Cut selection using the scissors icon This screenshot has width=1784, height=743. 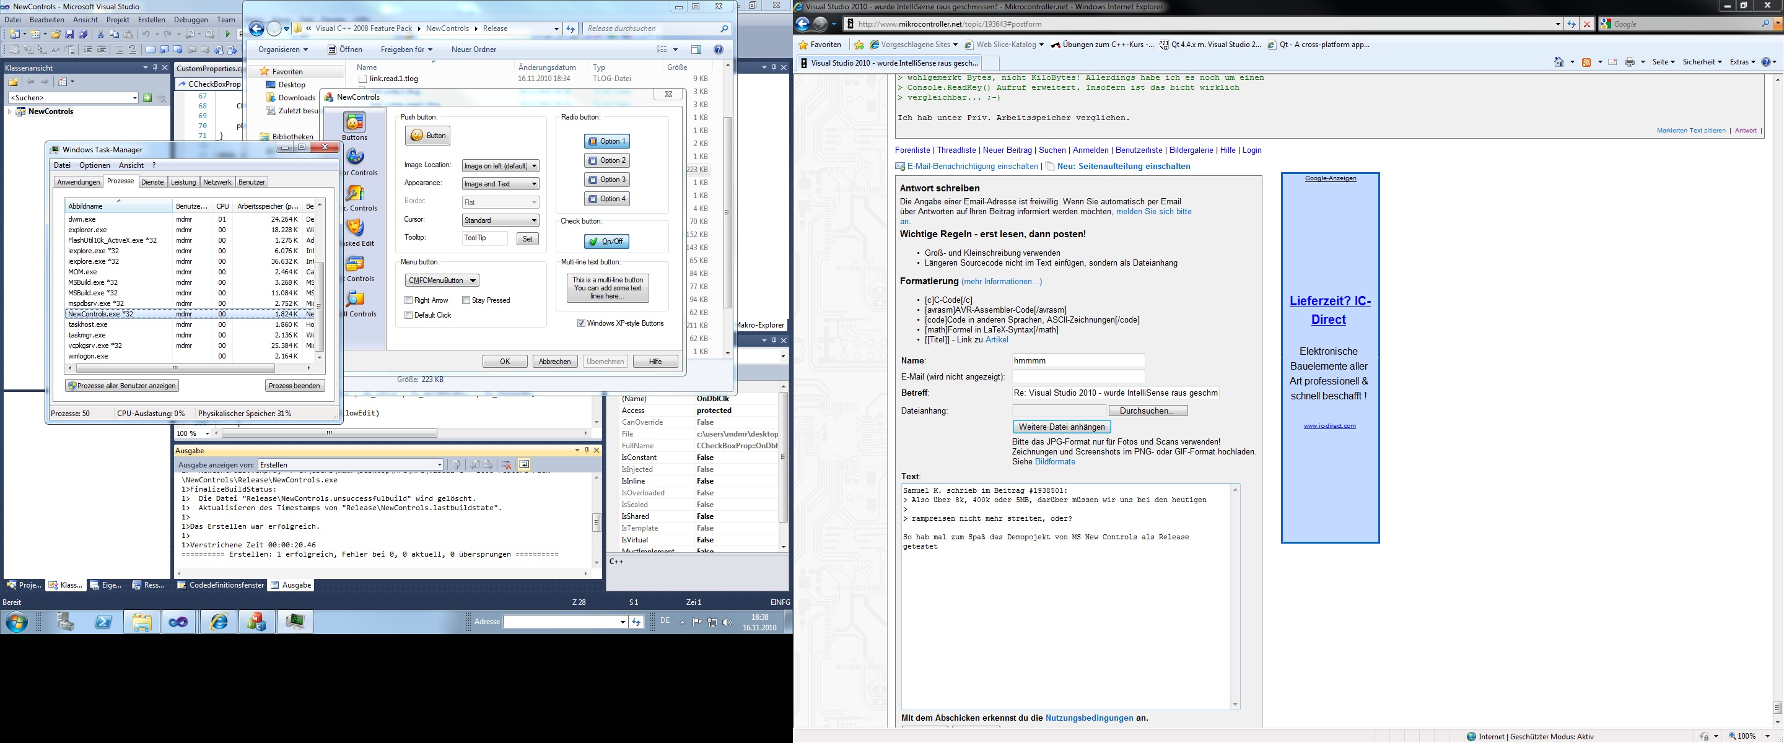(100, 34)
